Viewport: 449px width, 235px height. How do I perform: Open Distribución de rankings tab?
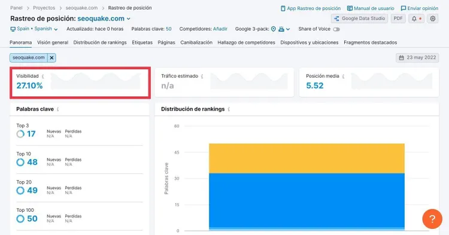[x=100, y=42]
